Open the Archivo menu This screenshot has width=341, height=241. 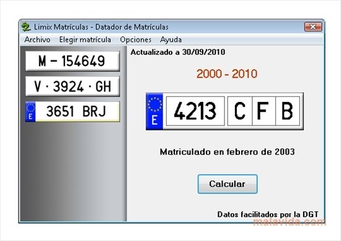point(37,40)
